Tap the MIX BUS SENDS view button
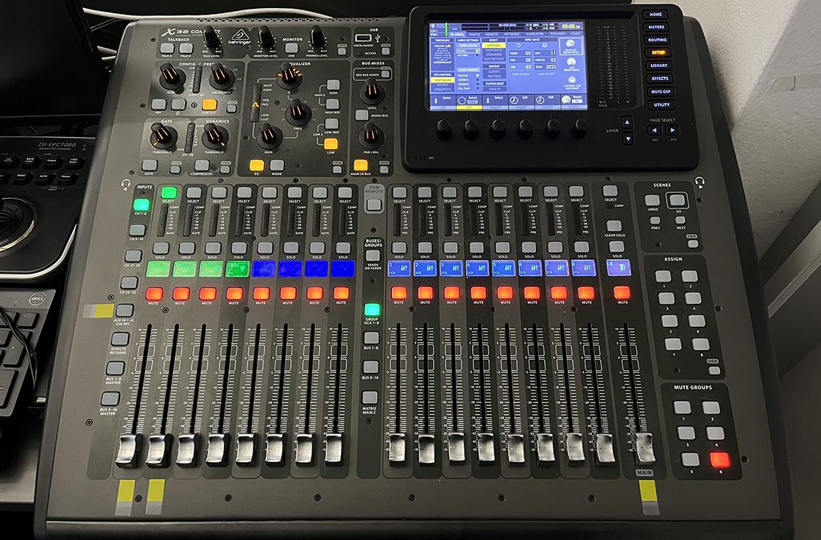Image resolution: width=821 pixels, height=540 pixels. [385, 74]
